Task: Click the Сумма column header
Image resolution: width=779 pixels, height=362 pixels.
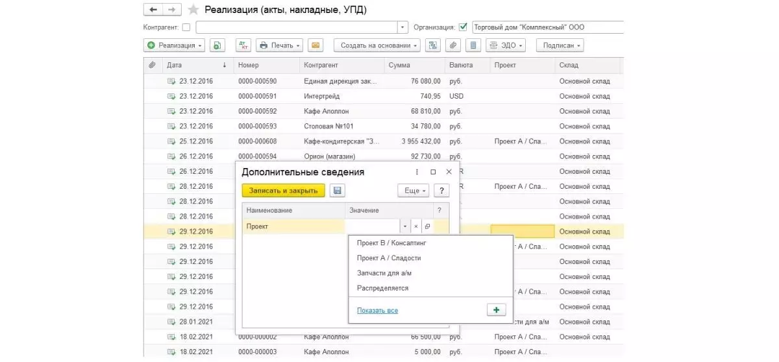Action: click(414, 65)
